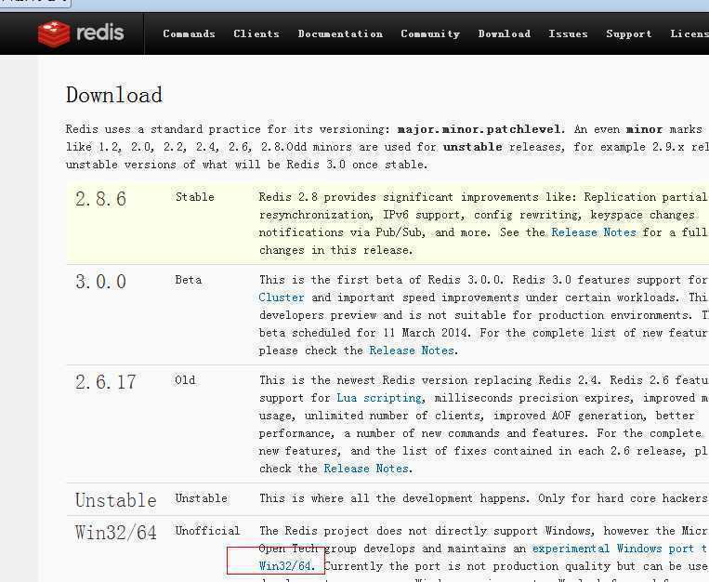
Task: Select the bold major.minor.patchlevel text
Action: tap(479, 129)
